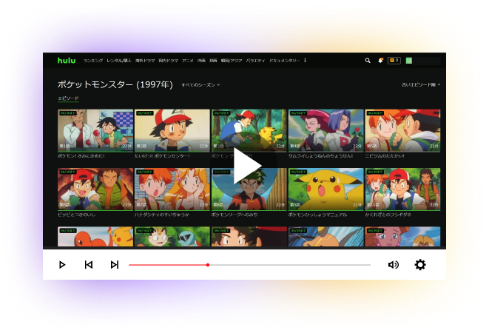Go to the アニメ category
Image resolution: width=489 pixels, height=333 pixels.
188,61
